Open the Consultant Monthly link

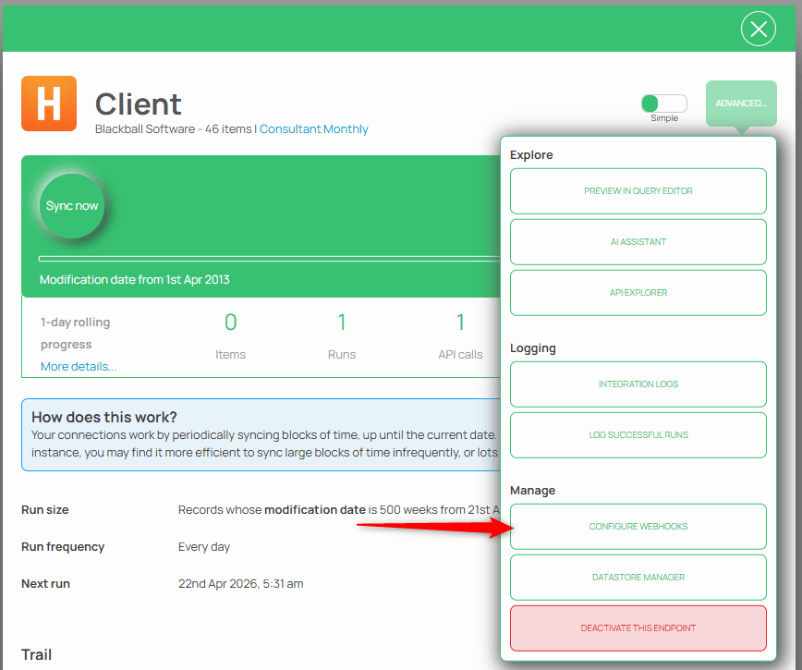(313, 129)
